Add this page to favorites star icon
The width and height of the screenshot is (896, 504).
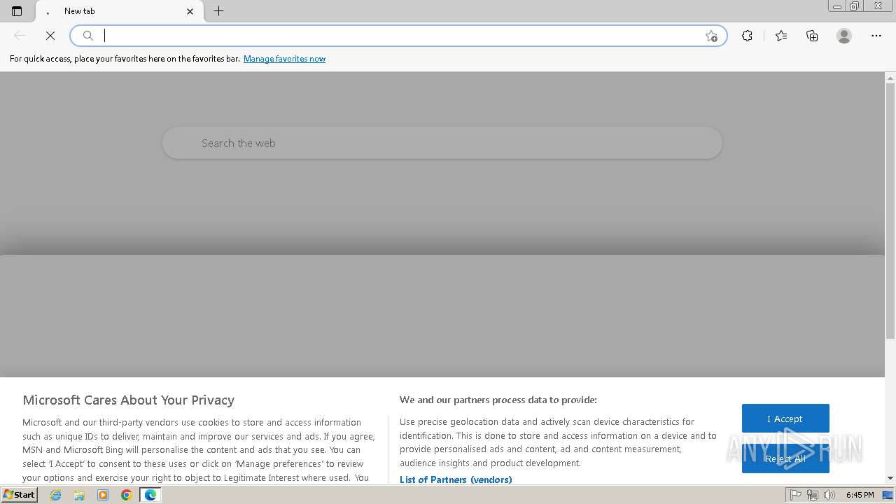(x=711, y=36)
